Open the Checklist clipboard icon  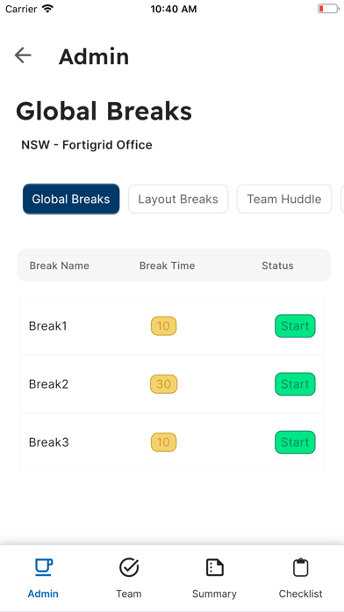[x=300, y=567]
